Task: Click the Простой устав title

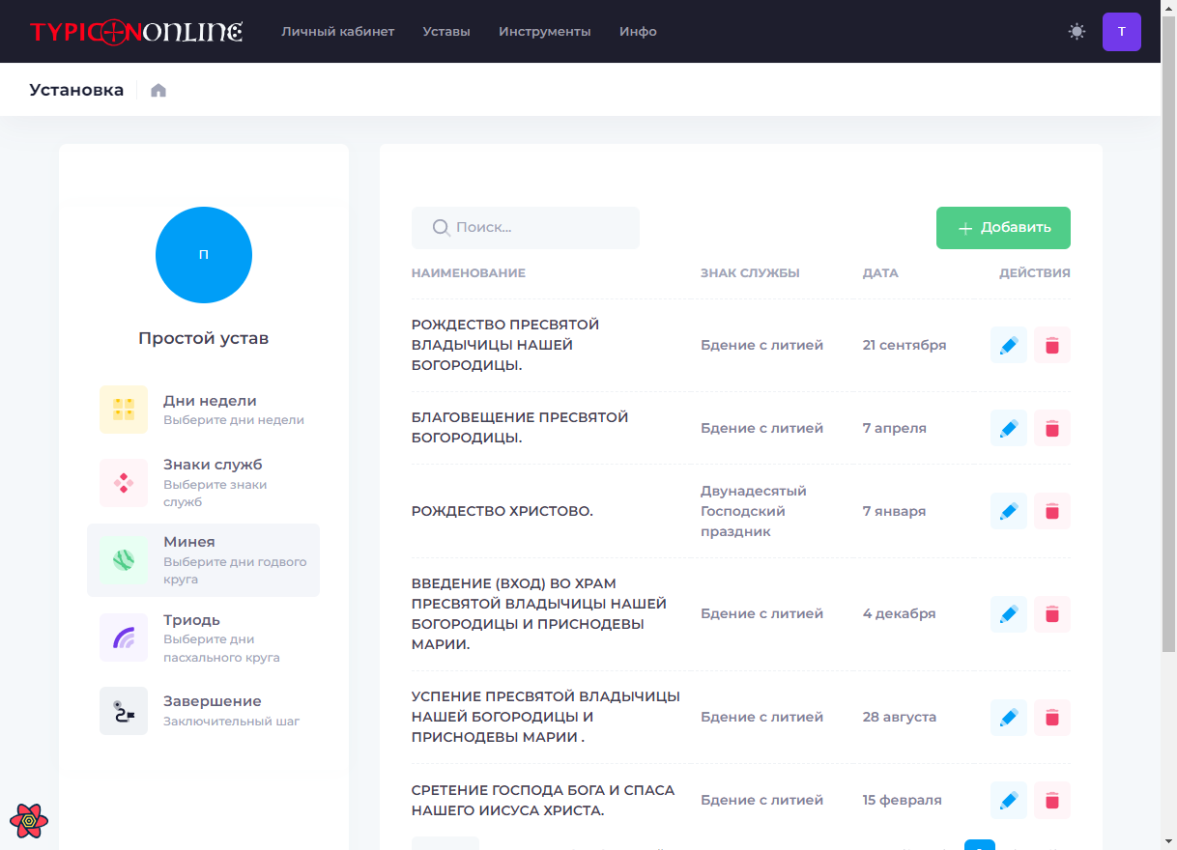Action: (204, 338)
